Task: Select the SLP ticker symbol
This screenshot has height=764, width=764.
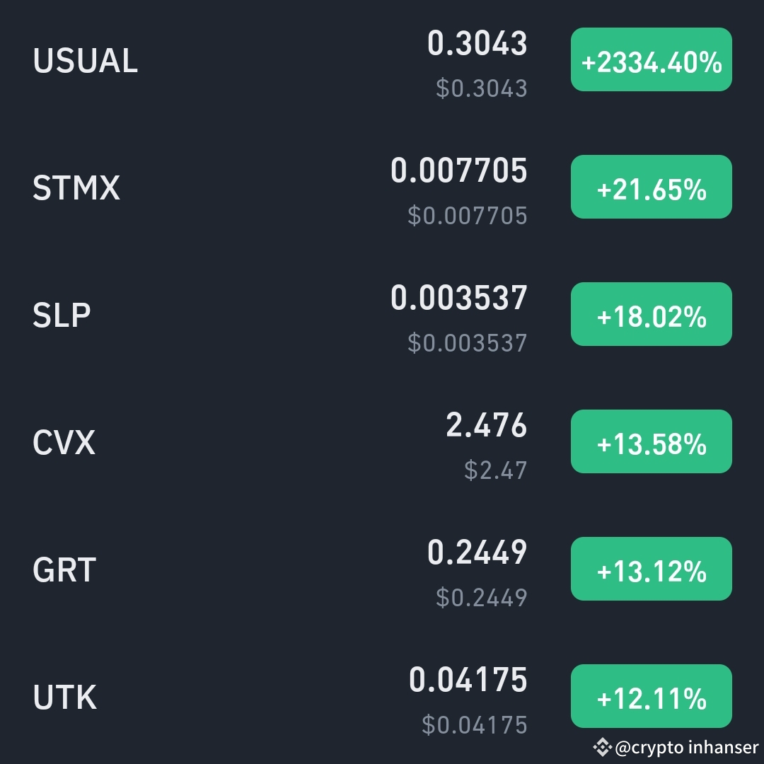Action: coord(61,315)
